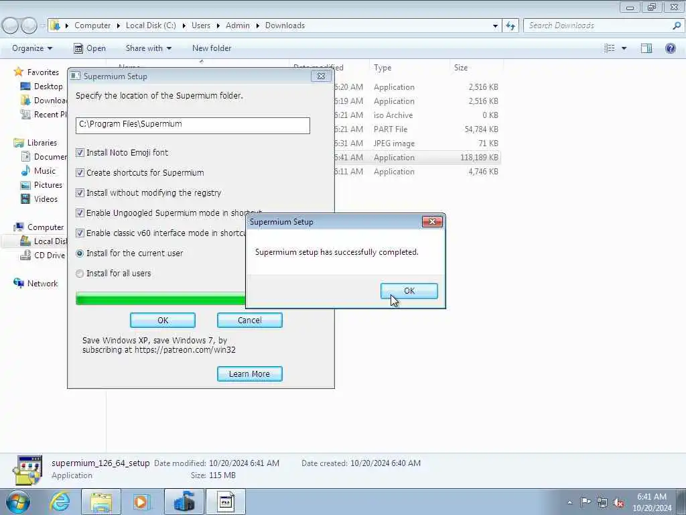Toggle Install without modifying the registry
The height and width of the screenshot is (515, 686).
pyautogui.click(x=80, y=192)
